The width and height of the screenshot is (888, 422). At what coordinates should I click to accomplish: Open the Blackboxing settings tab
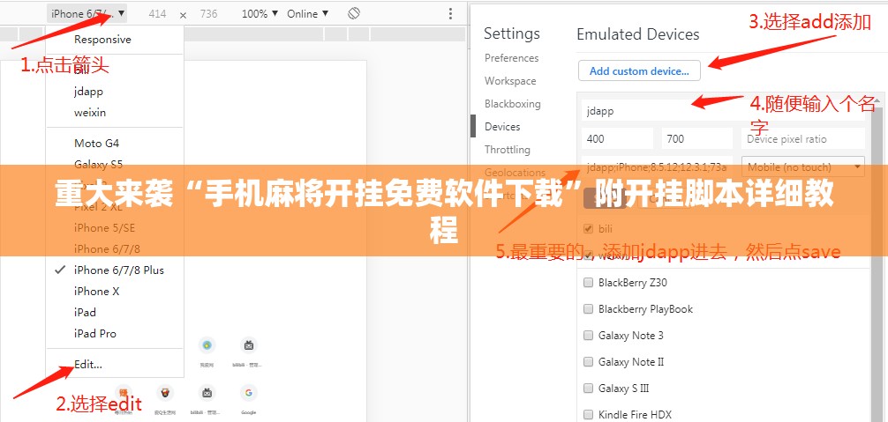coord(513,104)
